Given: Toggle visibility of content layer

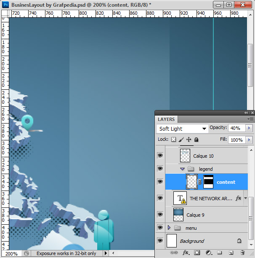Looking at the screenshot, I should pos(160,182).
